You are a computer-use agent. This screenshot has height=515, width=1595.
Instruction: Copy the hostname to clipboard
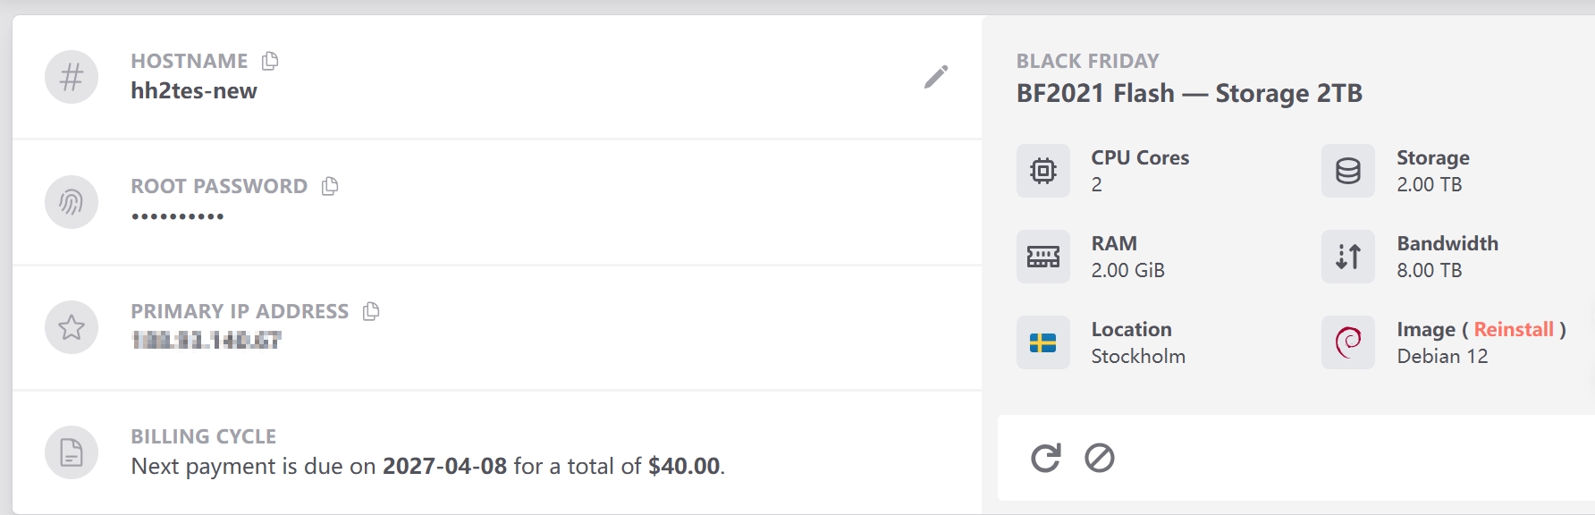270,61
